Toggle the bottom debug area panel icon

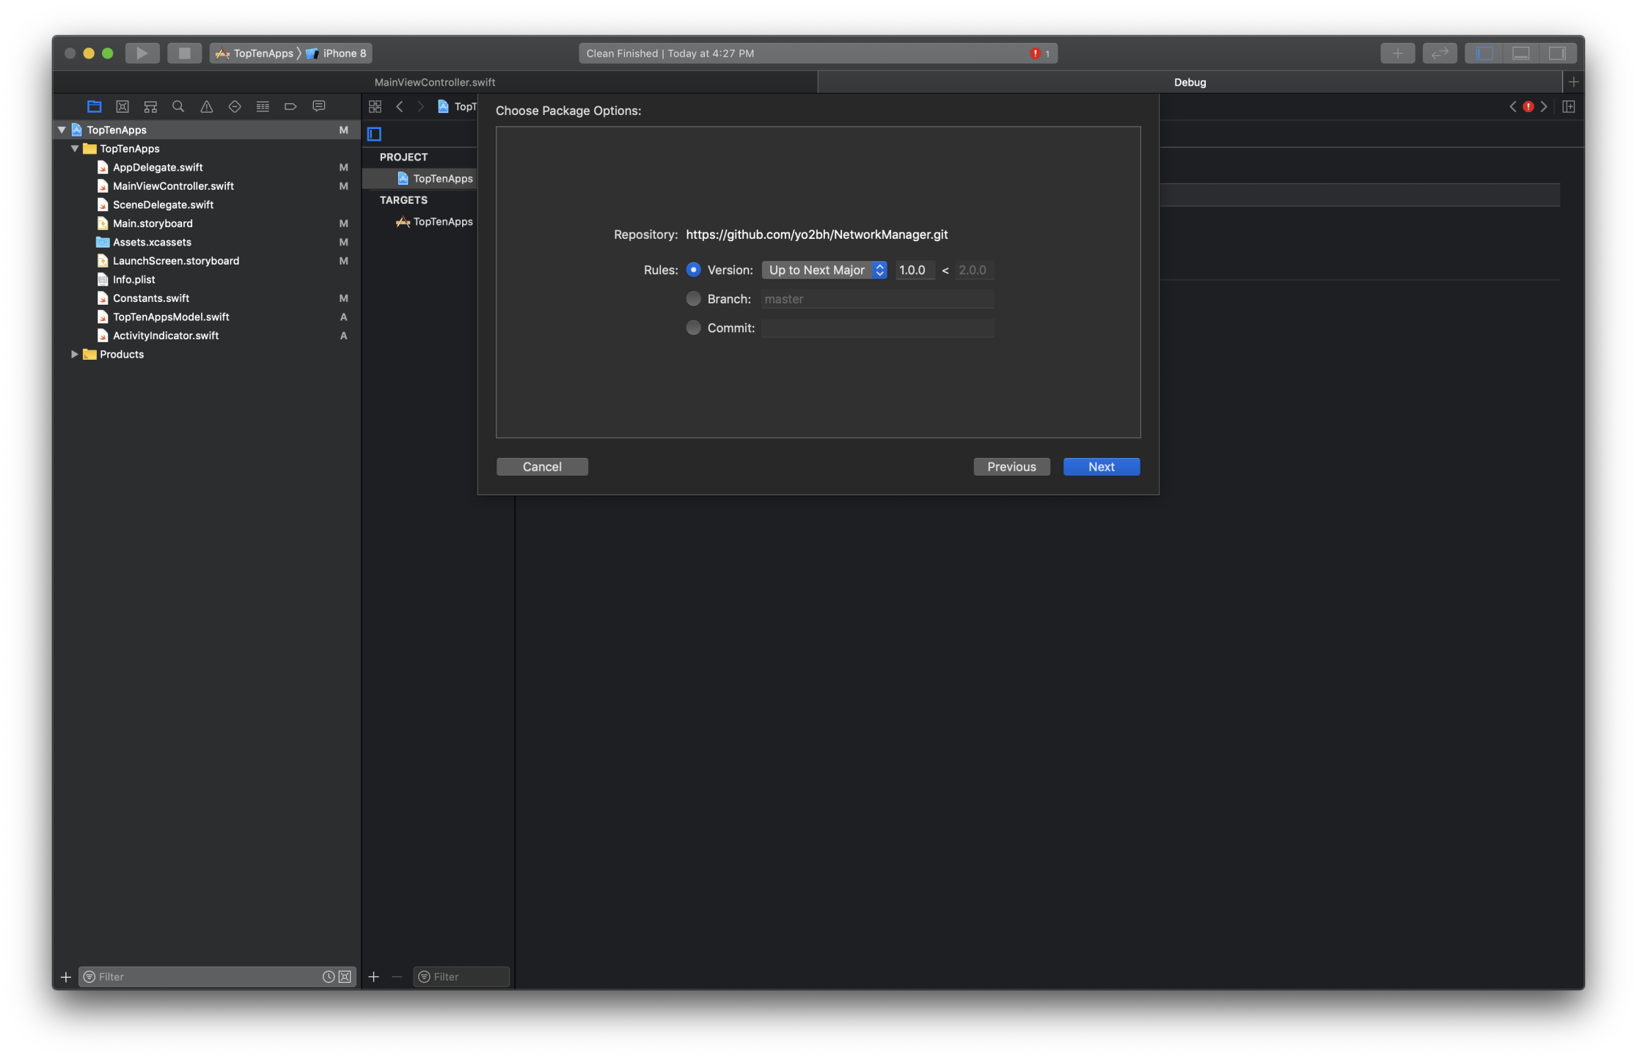pos(1520,53)
